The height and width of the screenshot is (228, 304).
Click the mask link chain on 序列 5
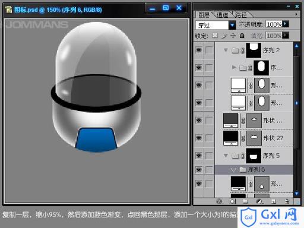243,156
